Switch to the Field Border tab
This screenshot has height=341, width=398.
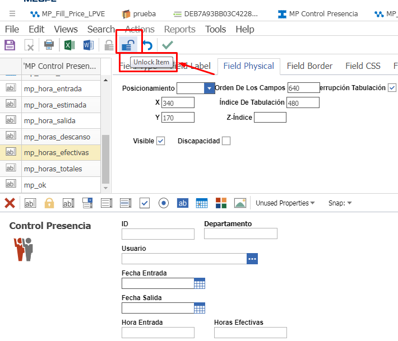tap(309, 66)
